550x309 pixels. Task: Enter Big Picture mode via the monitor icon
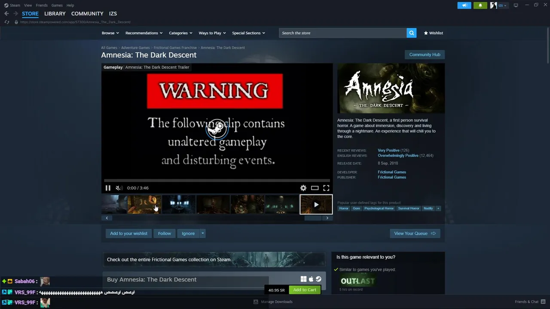pyautogui.click(x=516, y=5)
